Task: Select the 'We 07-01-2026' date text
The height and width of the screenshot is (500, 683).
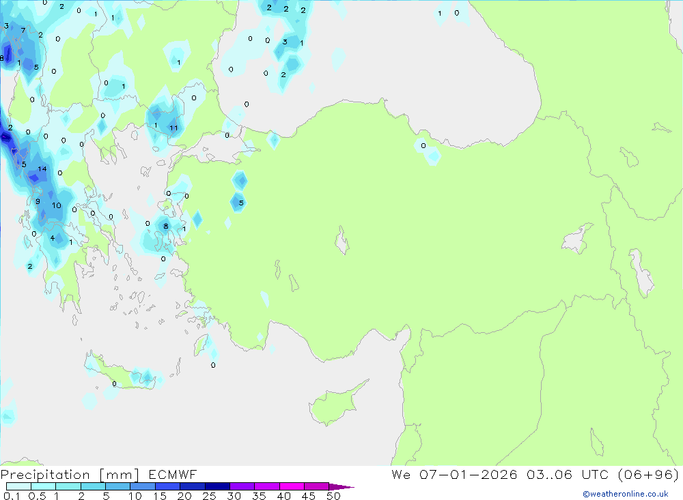Action: click(x=454, y=474)
